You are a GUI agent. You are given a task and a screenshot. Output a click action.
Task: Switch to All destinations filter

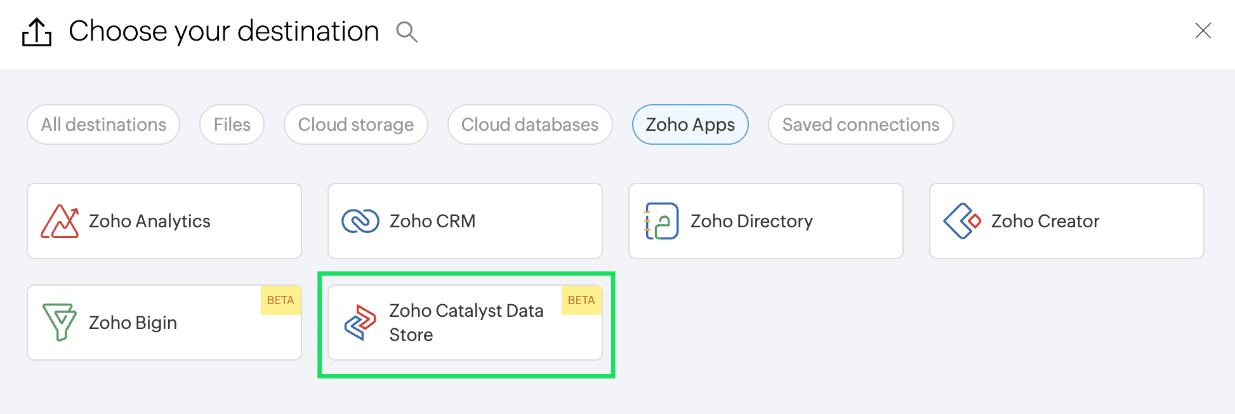pyautogui.click(x=103, y=124)
